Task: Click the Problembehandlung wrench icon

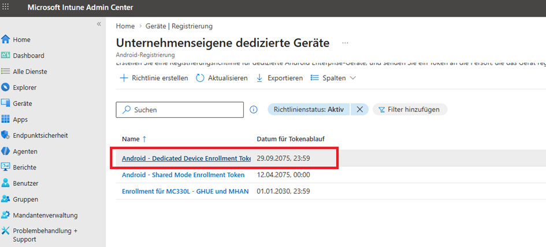Action: [6, 231]
